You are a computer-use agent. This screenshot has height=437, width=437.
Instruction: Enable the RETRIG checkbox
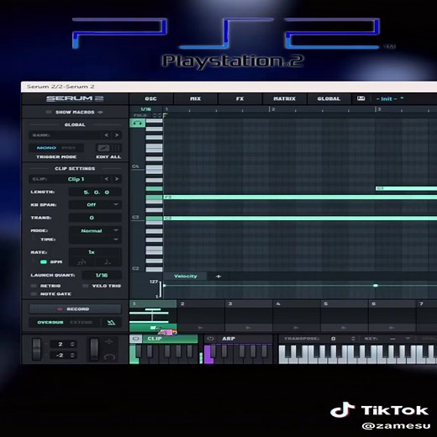click(x=34, y=286)
